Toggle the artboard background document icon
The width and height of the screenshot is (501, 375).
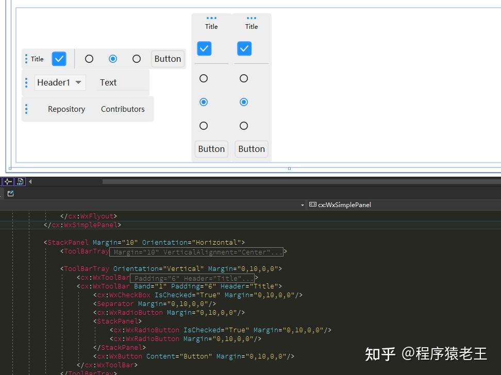point(20,182)
